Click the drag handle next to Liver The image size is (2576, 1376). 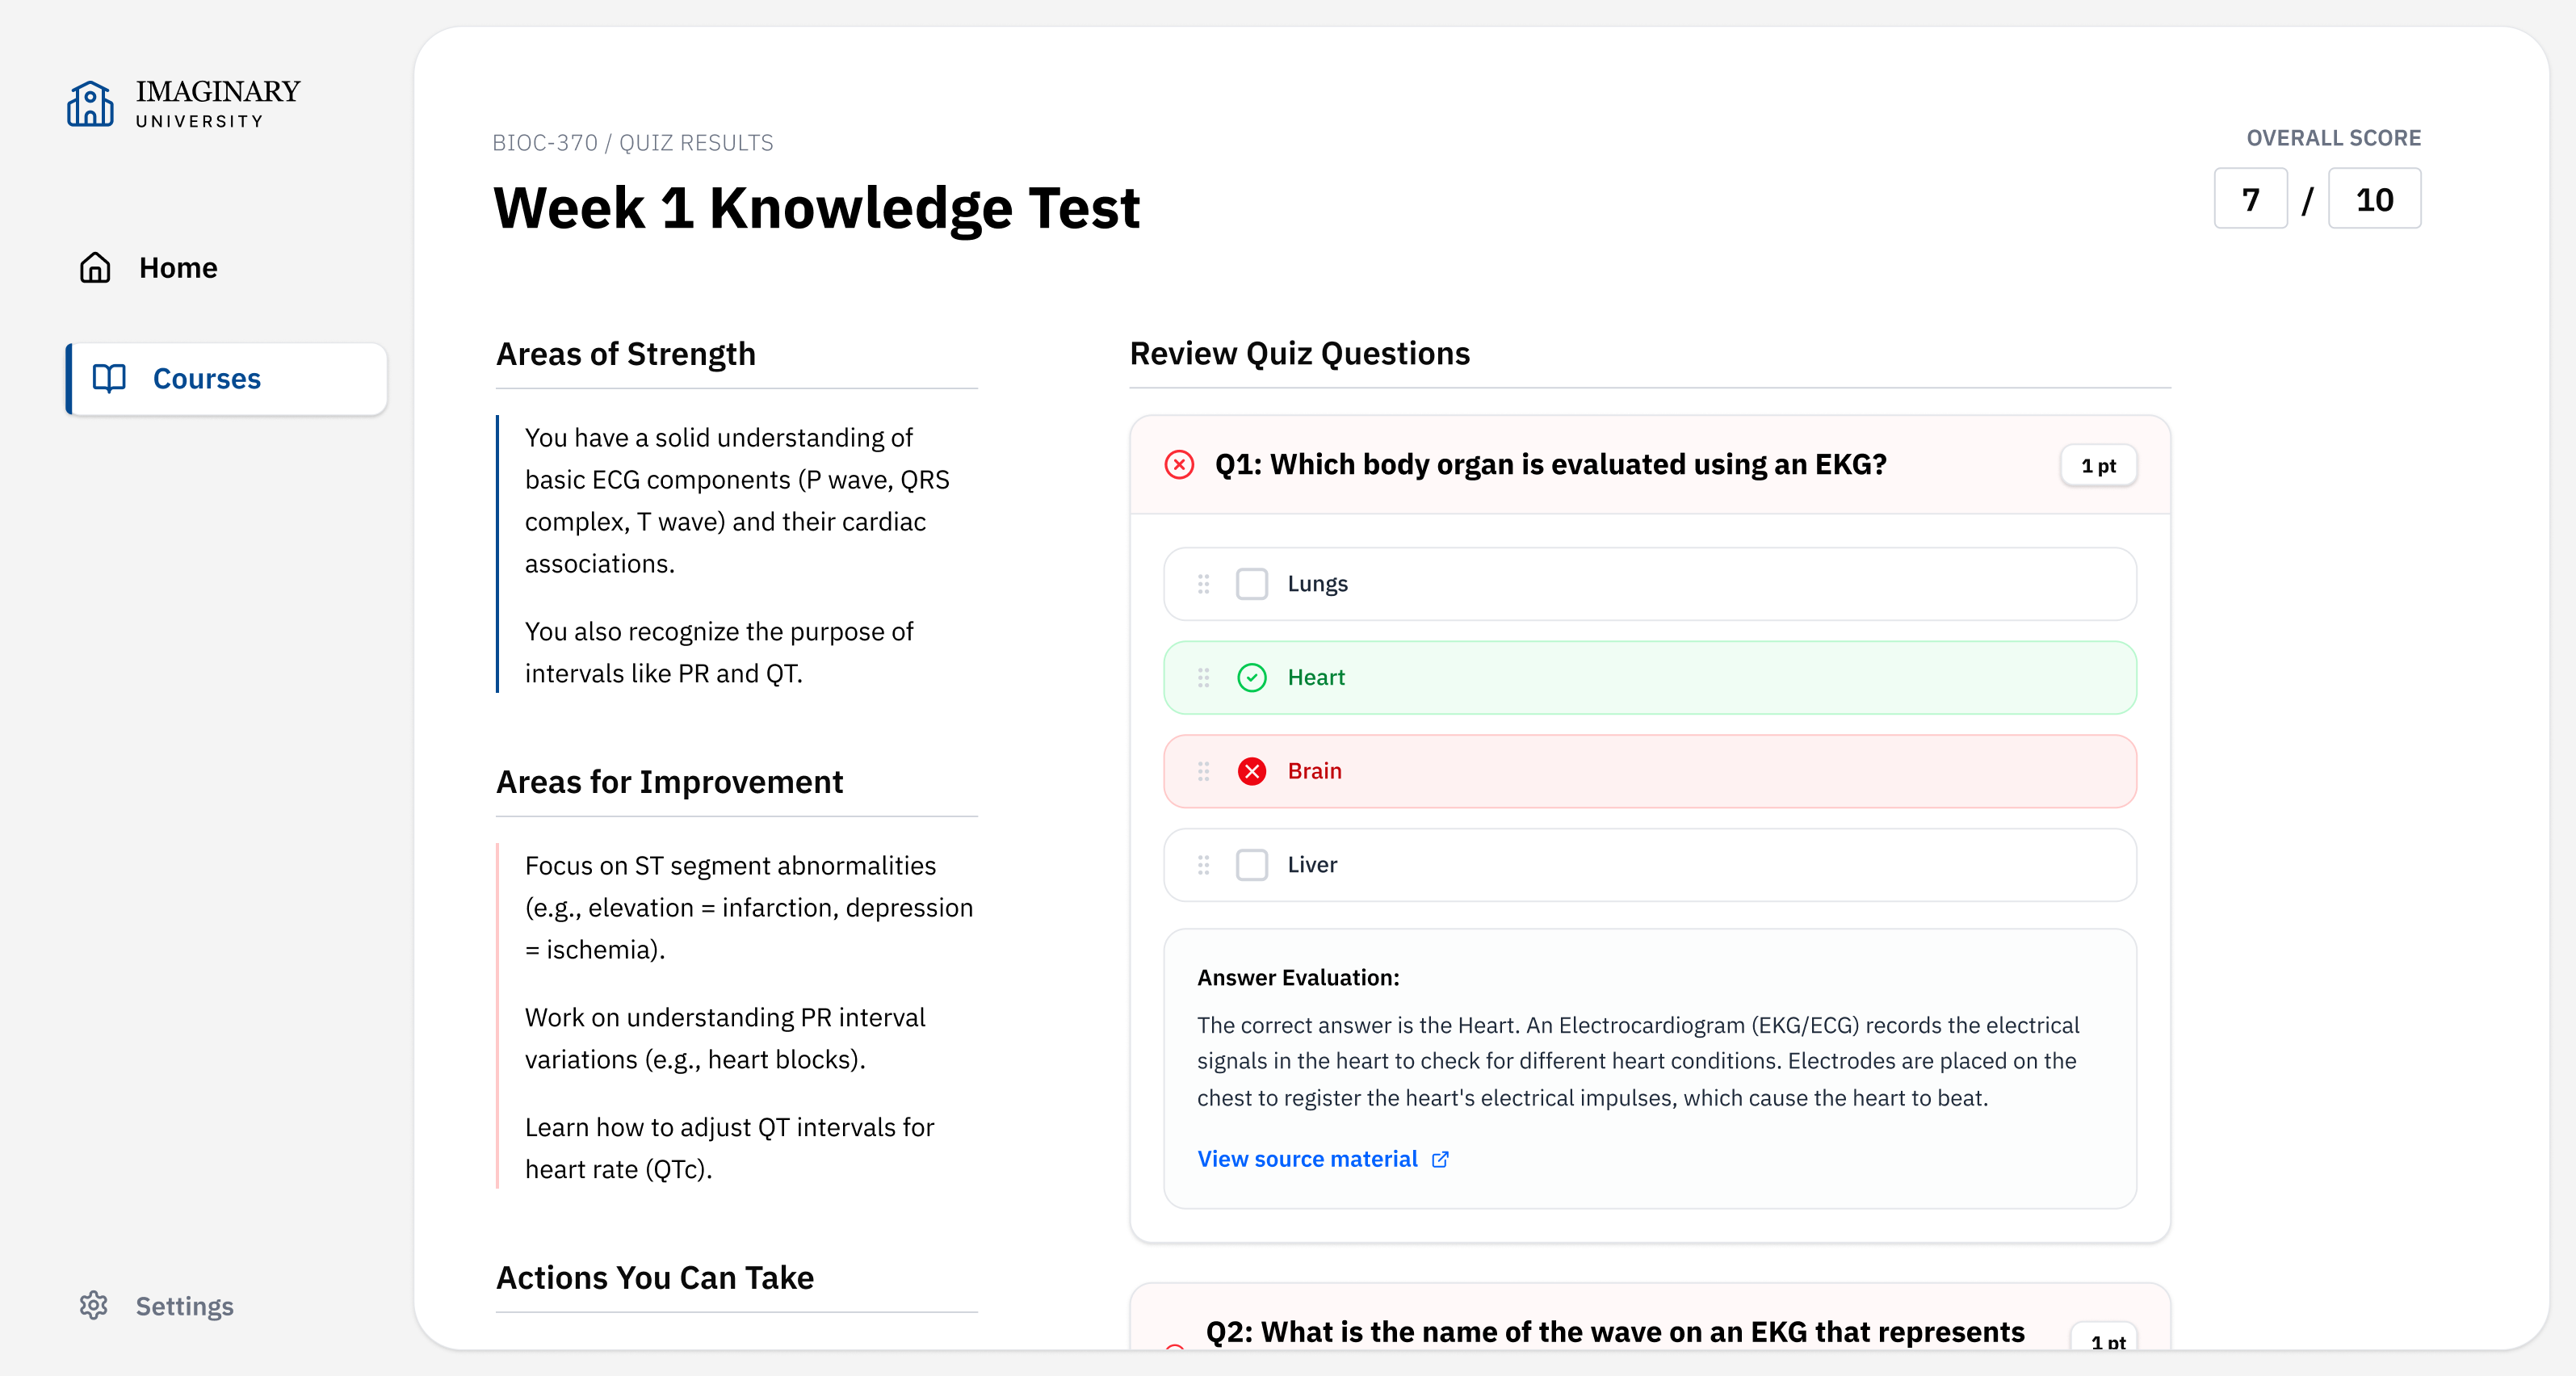pos(1203,865)
